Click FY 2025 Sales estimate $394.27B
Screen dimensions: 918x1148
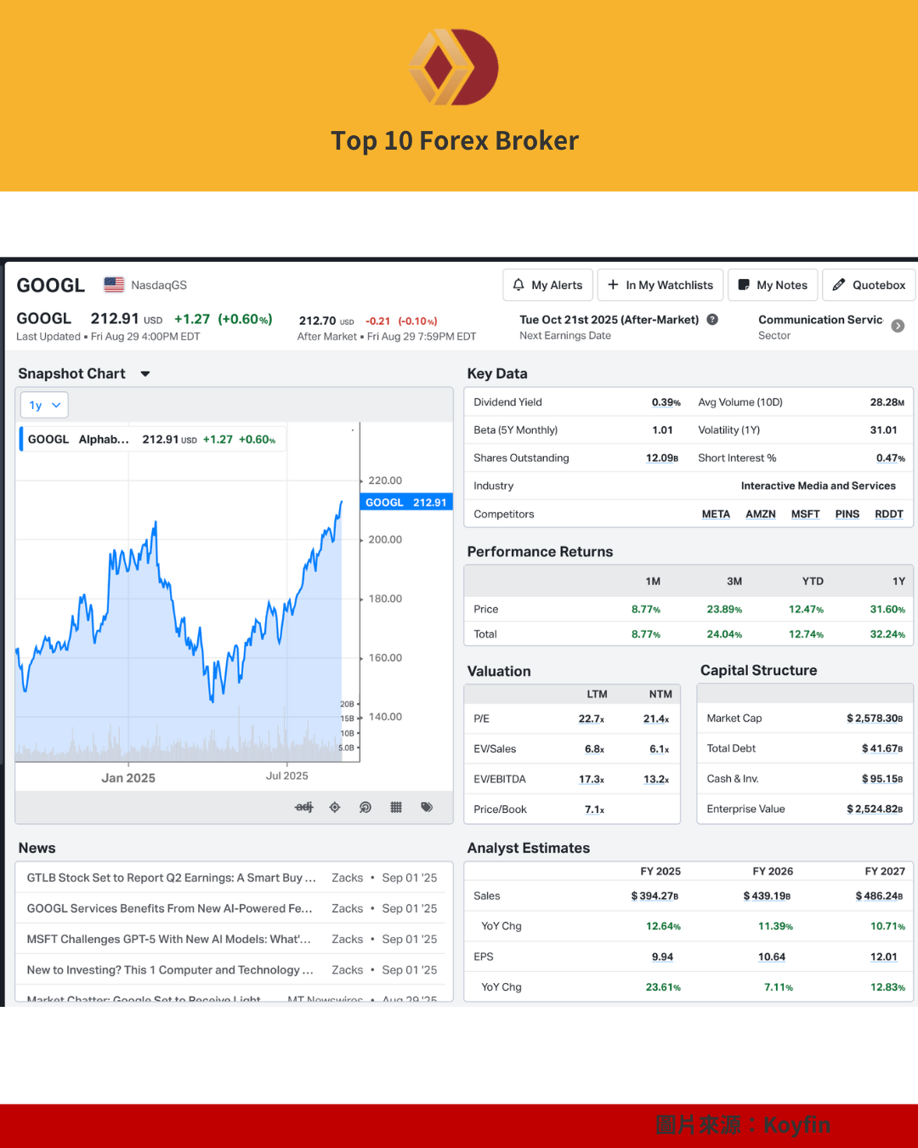tap(654, 895)
